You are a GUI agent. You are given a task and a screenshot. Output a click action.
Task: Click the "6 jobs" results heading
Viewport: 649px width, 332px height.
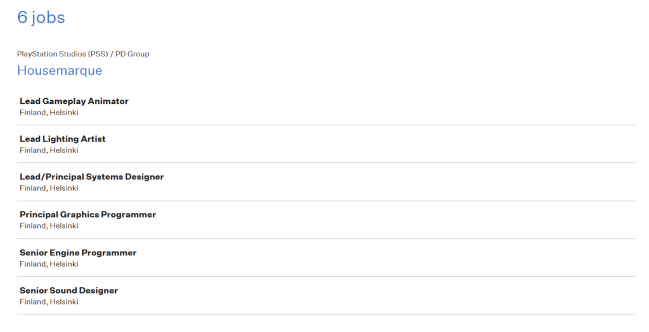pyautogui.click(x=41, y=18)
